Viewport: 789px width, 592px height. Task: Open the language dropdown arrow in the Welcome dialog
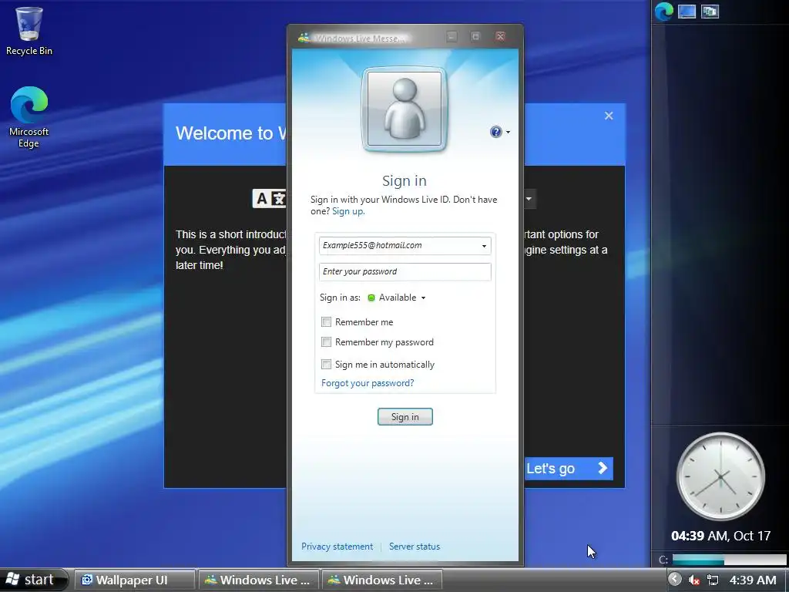(x=529, y=199)
